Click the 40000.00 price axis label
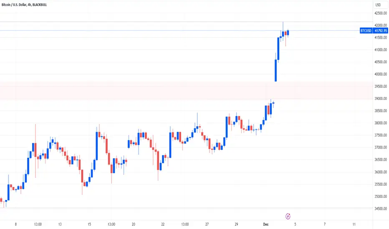This screenshot has height=229, width=389. [x=381, y=74]
